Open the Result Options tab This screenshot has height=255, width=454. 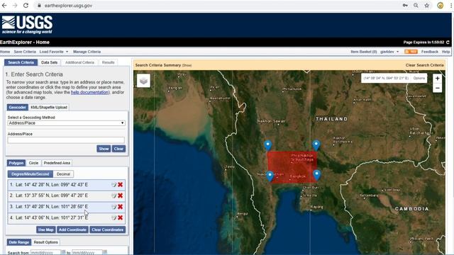point(45,242)
